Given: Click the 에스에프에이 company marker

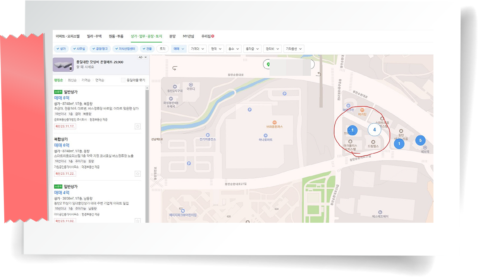Looking at the screenshot, I should tap(380, 212).
